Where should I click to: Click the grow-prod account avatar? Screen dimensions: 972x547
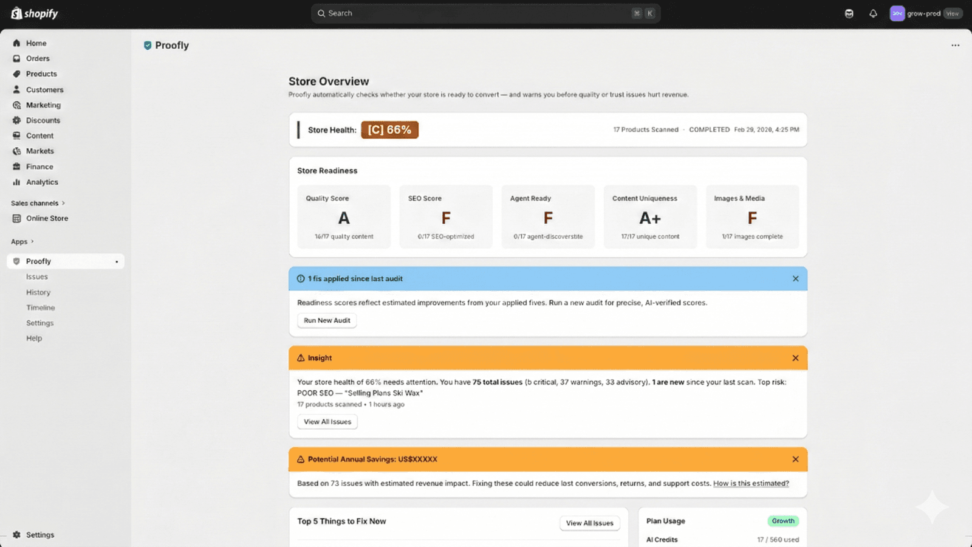[x=897, y=13]
